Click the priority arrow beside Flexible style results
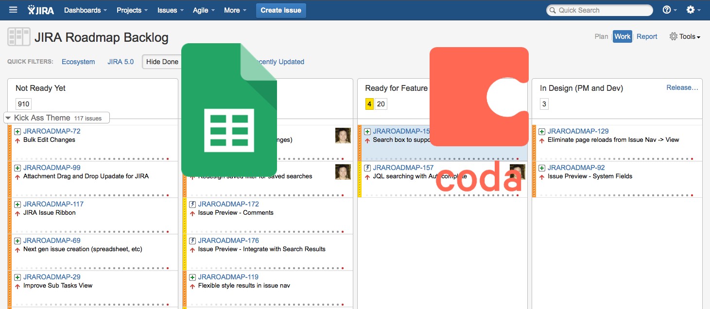Image resolution: width=710 pixels, height=309 pixels. 192,286
